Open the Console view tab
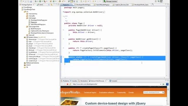 (x=113, y=81)
